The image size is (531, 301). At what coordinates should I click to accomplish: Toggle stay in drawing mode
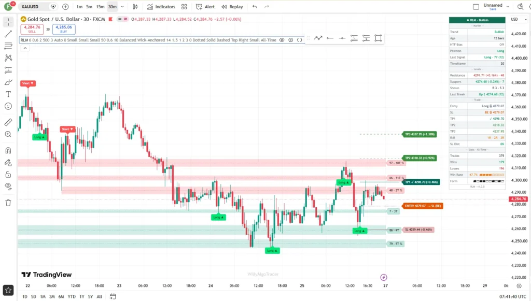(x=8, y=163)
